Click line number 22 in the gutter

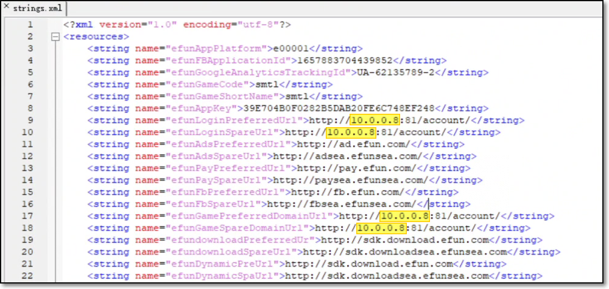tap(27, 276)
